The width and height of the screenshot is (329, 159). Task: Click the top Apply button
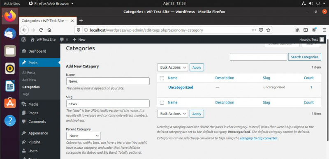point(197,67)
